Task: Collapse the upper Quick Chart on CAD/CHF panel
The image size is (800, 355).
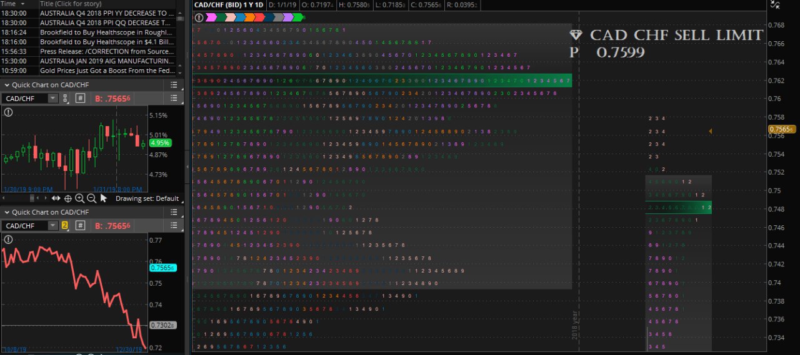Action: point(7,85)
